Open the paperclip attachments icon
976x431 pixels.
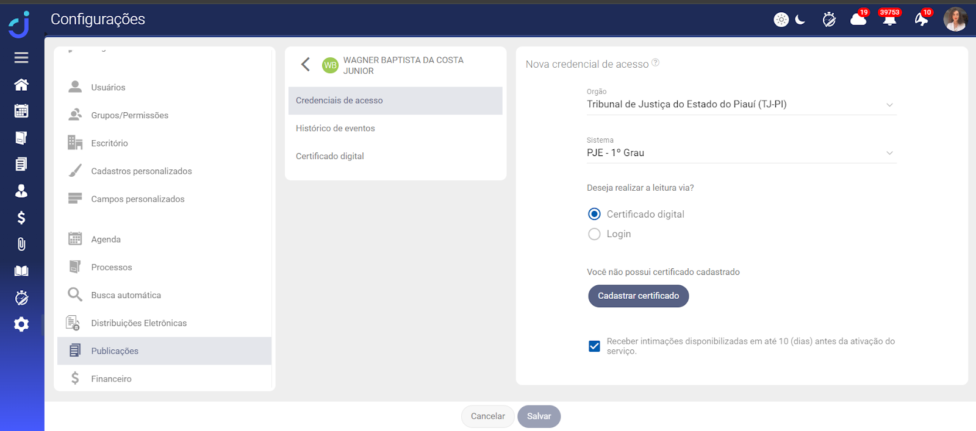[21, 244]
